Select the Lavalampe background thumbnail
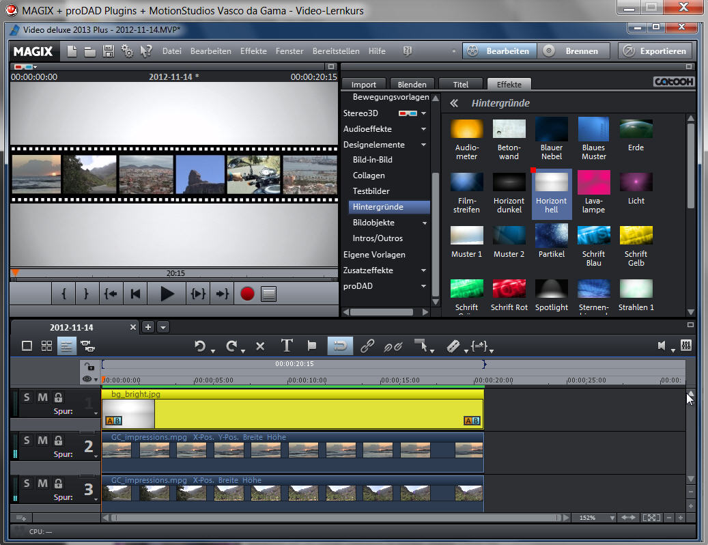This screenshot has height=545, width=708. [593, 182]
